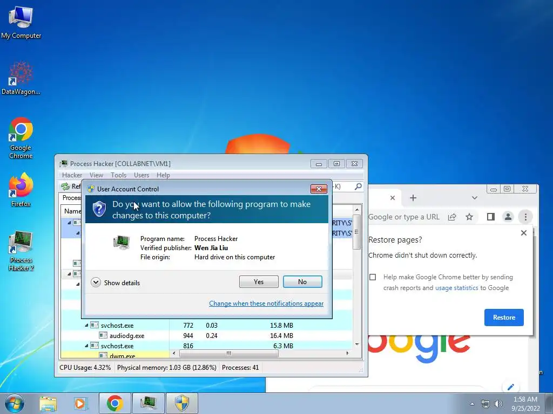Bookmark this page with the star icon
Screen dimensions: 553x414
pos(469,217)
